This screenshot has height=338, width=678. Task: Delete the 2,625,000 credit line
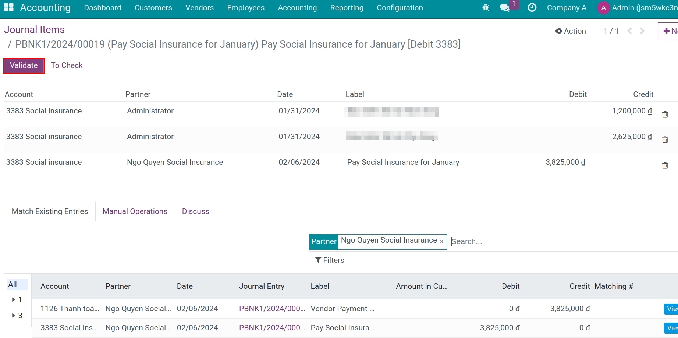tap(665, 140)
